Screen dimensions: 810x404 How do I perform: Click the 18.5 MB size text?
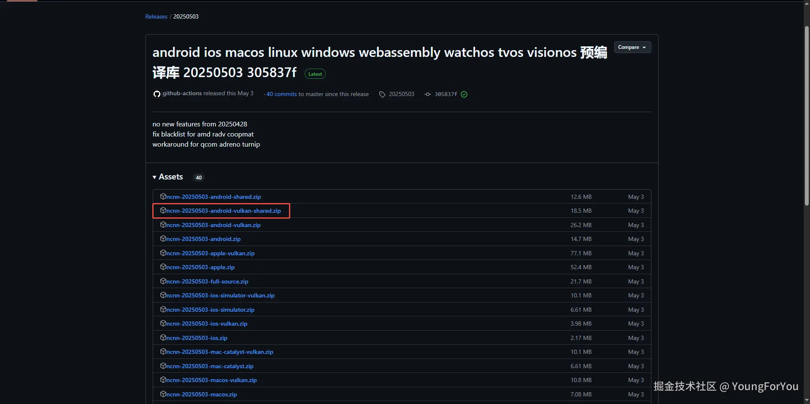point(581,211)
